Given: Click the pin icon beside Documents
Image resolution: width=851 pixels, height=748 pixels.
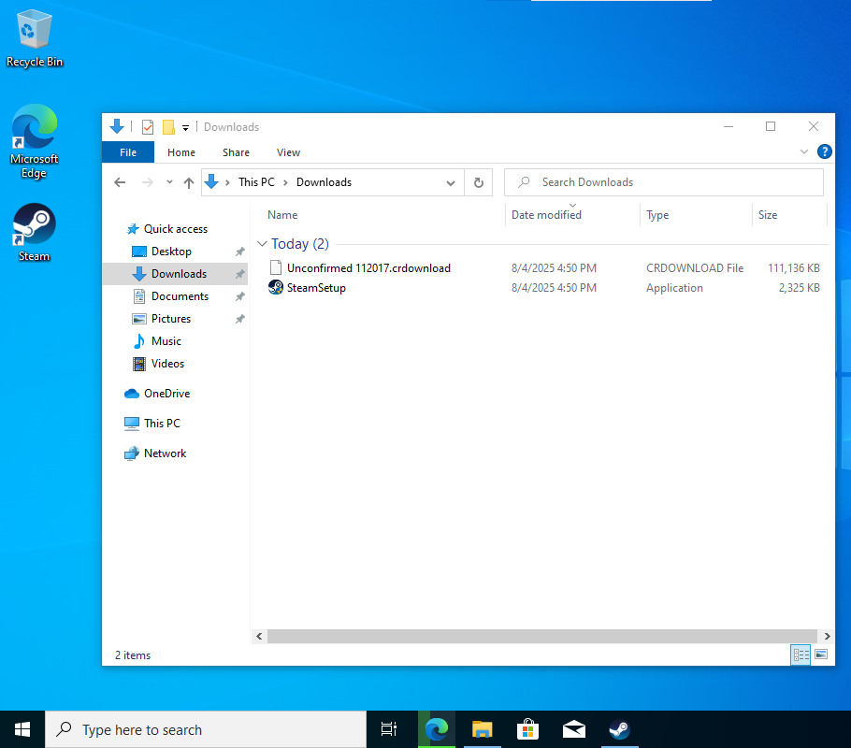Looking at the screenshot, I should click(x=240, y=296).
